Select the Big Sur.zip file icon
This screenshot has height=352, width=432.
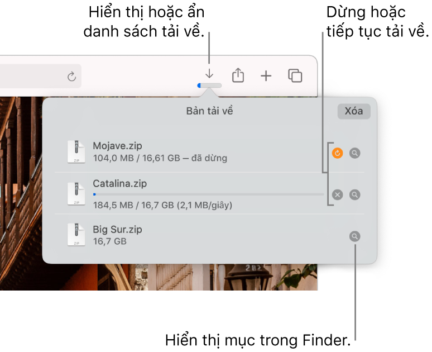76,235
